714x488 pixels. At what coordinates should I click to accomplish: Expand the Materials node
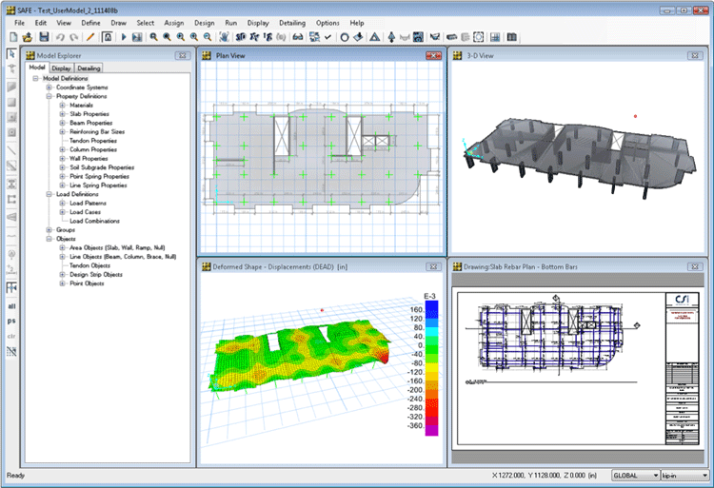[63, 105]
